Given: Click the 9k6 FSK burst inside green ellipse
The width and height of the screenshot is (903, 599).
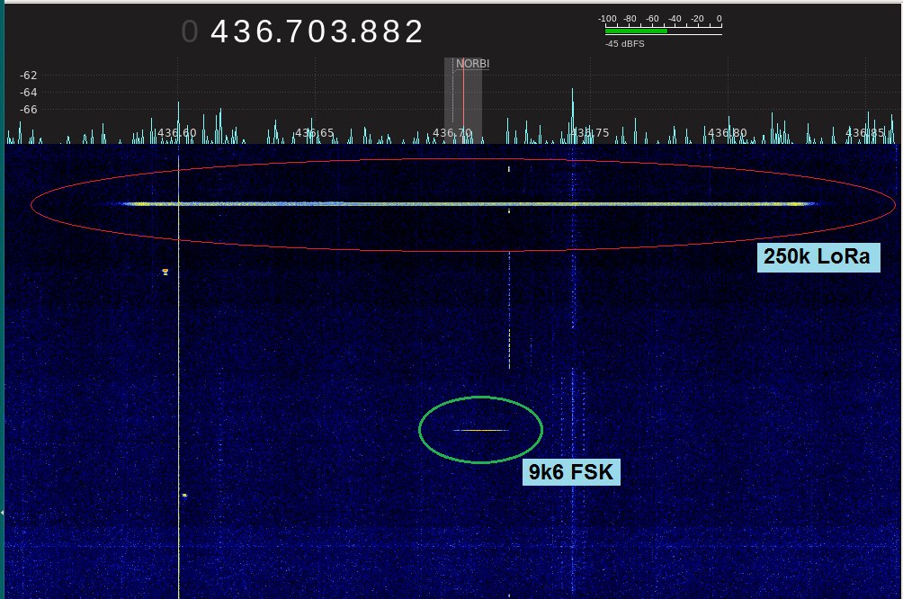Looking at the screenshot, I should point(480,430).
